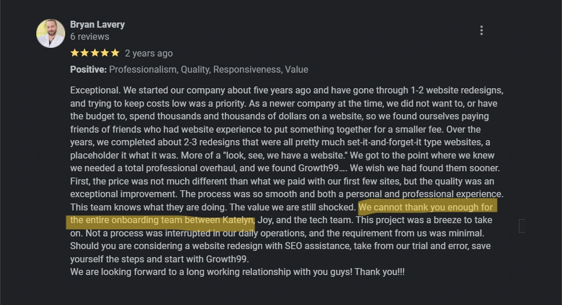Click the "Value" attribute after Responsiveness
The image size is (562, 305).
[x=296, y=70]
